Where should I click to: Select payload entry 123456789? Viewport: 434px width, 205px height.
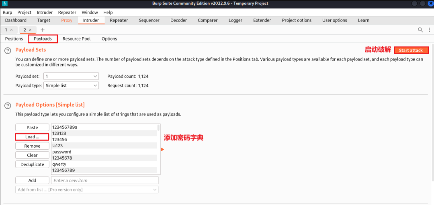click(104, 170)
